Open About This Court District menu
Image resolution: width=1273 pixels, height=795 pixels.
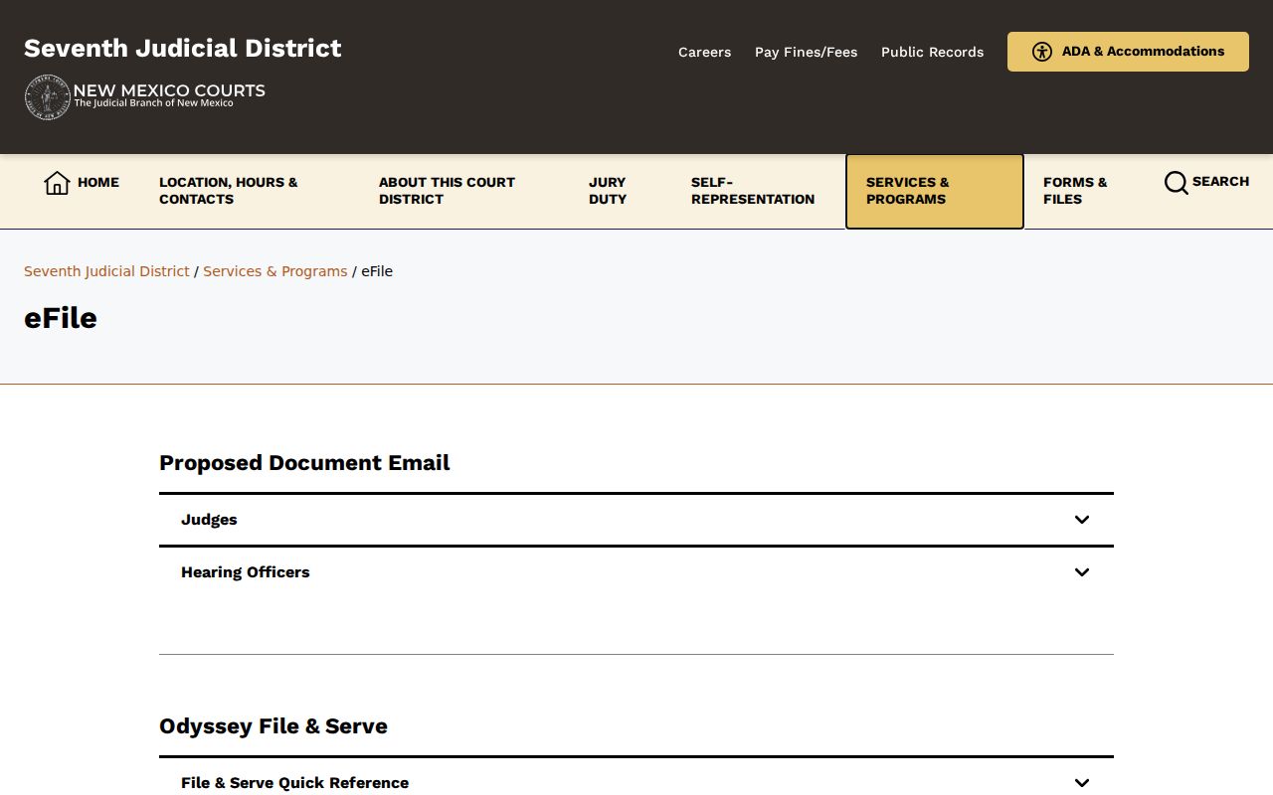click(x=447, y=191)
